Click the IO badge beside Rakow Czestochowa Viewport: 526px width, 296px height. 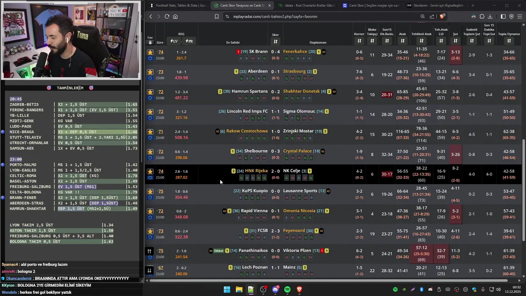pyautogui.click(x=217, y=132)
